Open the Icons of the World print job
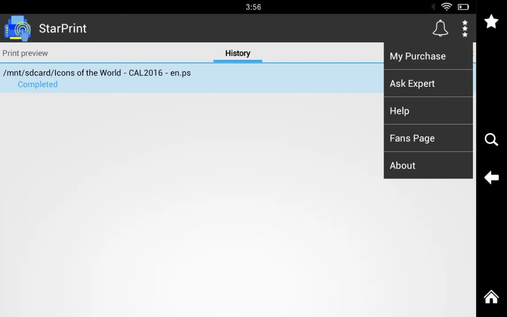This screenshot has height=317, width=507. click(97, 73)
